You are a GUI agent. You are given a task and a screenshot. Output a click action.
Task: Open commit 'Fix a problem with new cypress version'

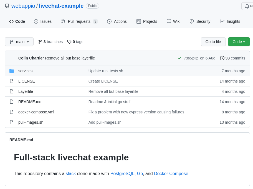(136, 112)
